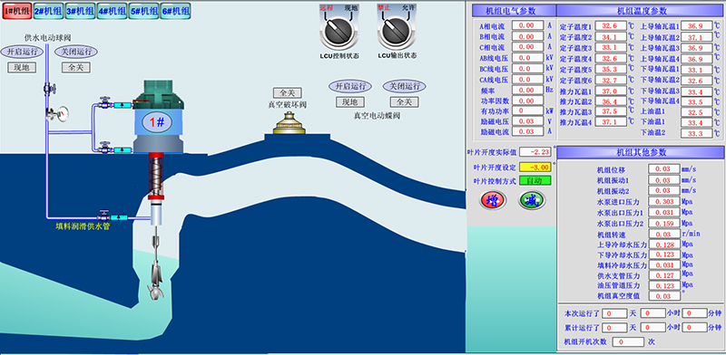
Task: Click the 供水支管压力 value 0.127
Action: [x=664, y=275]
